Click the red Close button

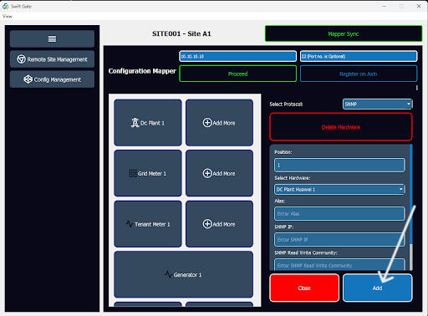point(304,288)
